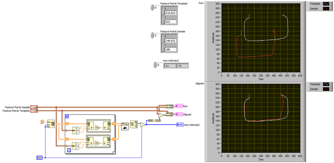The image size is (334, 163).
Task: Select the lower In Place structure output node
Action: point(107,141)
